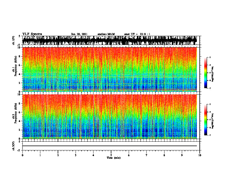Click time-axis tick label "9"

[182, 155]
